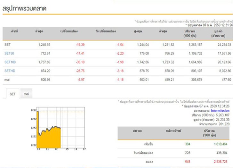
Task: Click SET low value 1,231.82
Action: (x=168, y=45)
